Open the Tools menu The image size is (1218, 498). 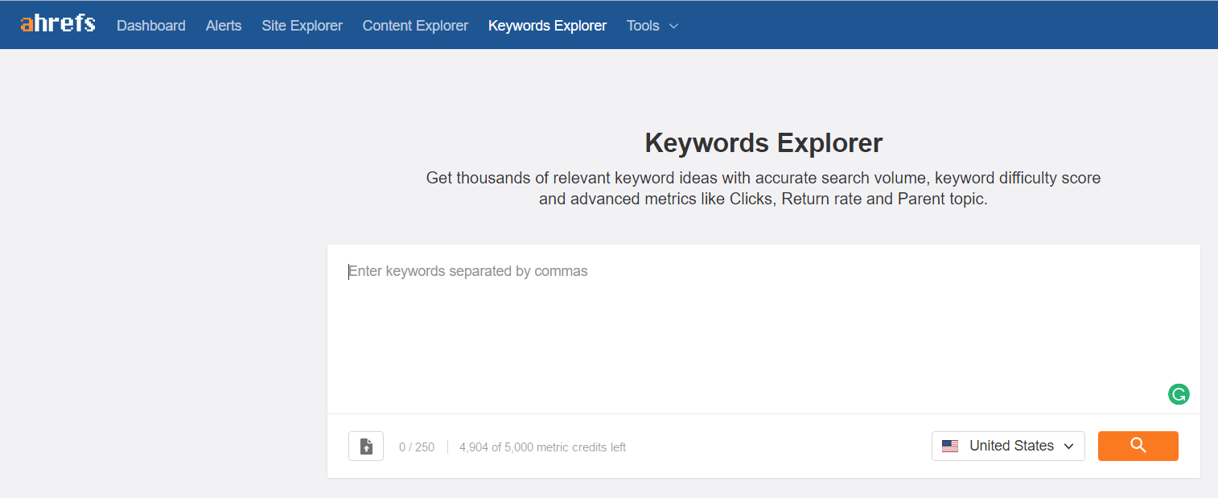point(643,26)
